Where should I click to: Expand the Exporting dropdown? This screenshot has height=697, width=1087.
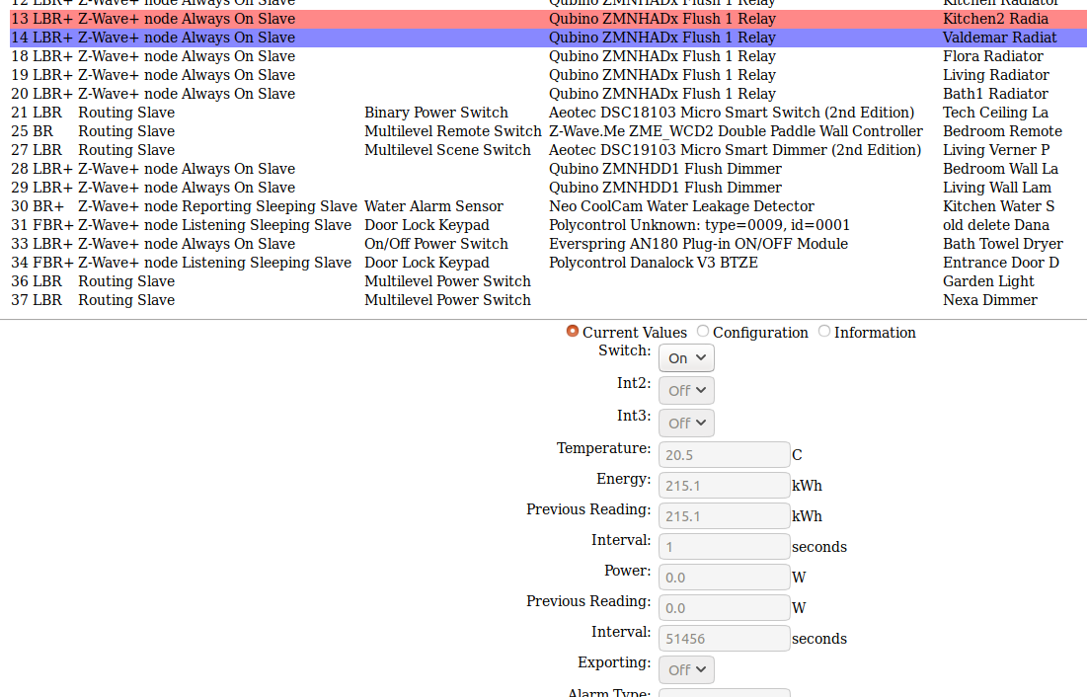coord(686,669)
